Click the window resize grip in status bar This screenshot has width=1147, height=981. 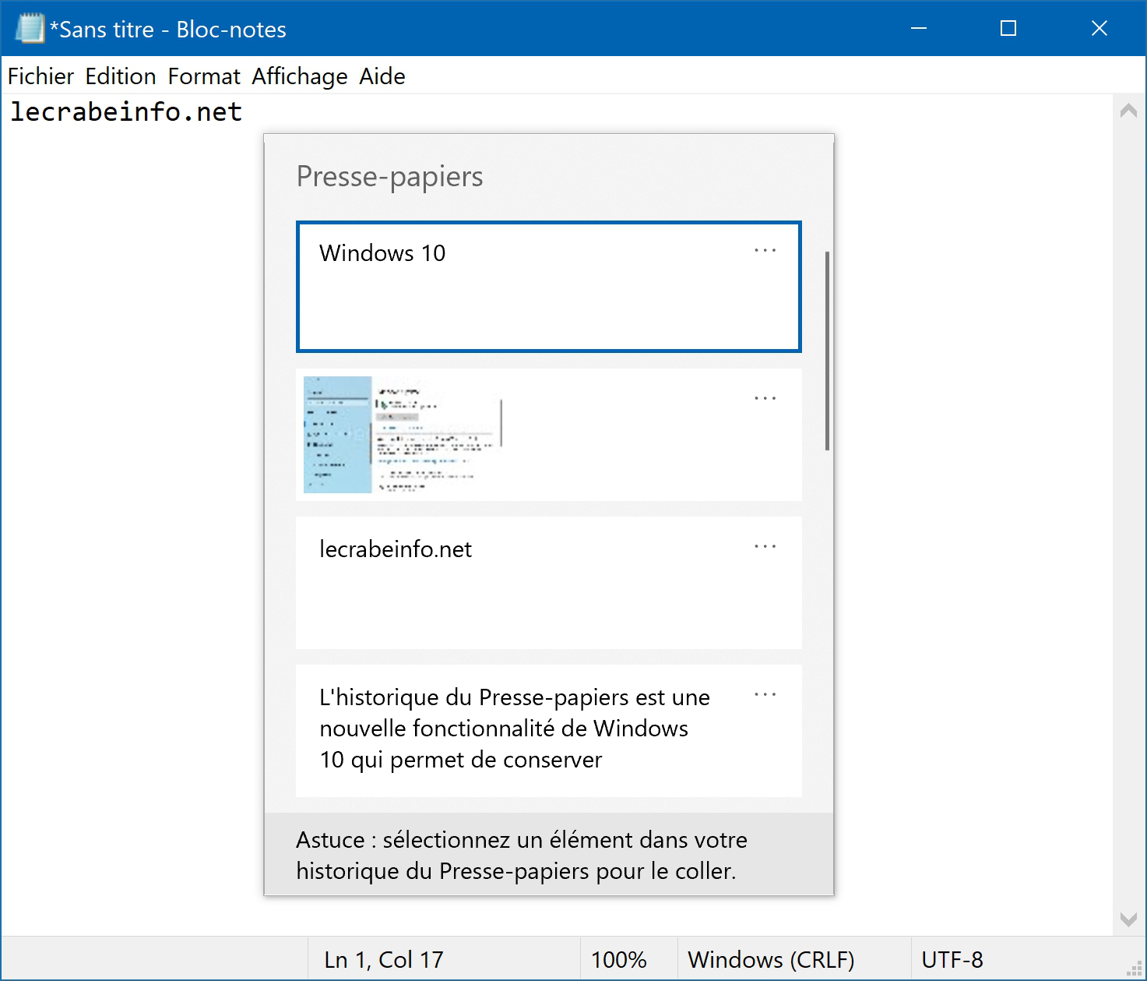click(x=1135, y=969)
